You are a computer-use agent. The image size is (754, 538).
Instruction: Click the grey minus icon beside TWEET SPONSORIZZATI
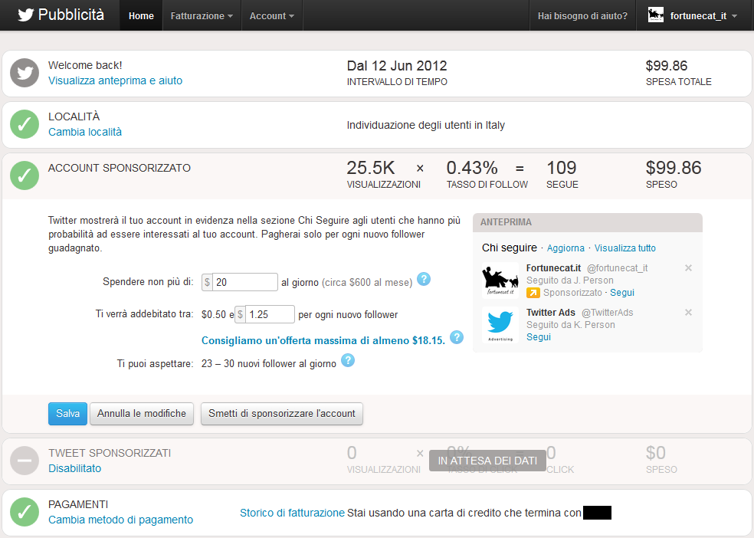(25, 461)
